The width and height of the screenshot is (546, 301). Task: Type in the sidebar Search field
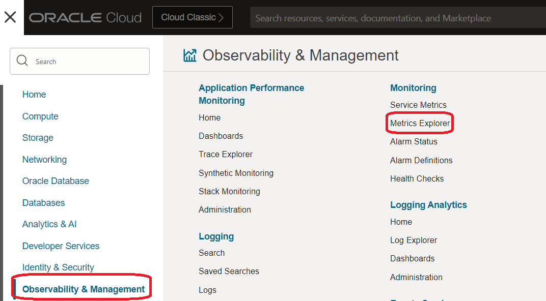point(87,62)
